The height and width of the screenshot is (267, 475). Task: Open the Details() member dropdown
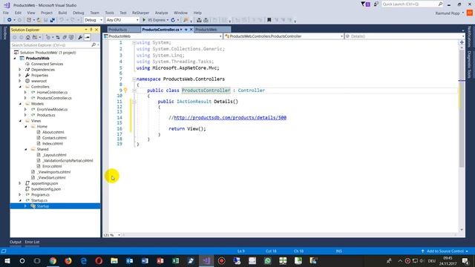404,36
